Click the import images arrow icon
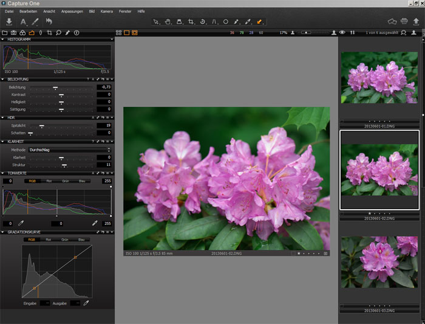Viewport: 425px width, 324px height. click(x=8, y=22)
